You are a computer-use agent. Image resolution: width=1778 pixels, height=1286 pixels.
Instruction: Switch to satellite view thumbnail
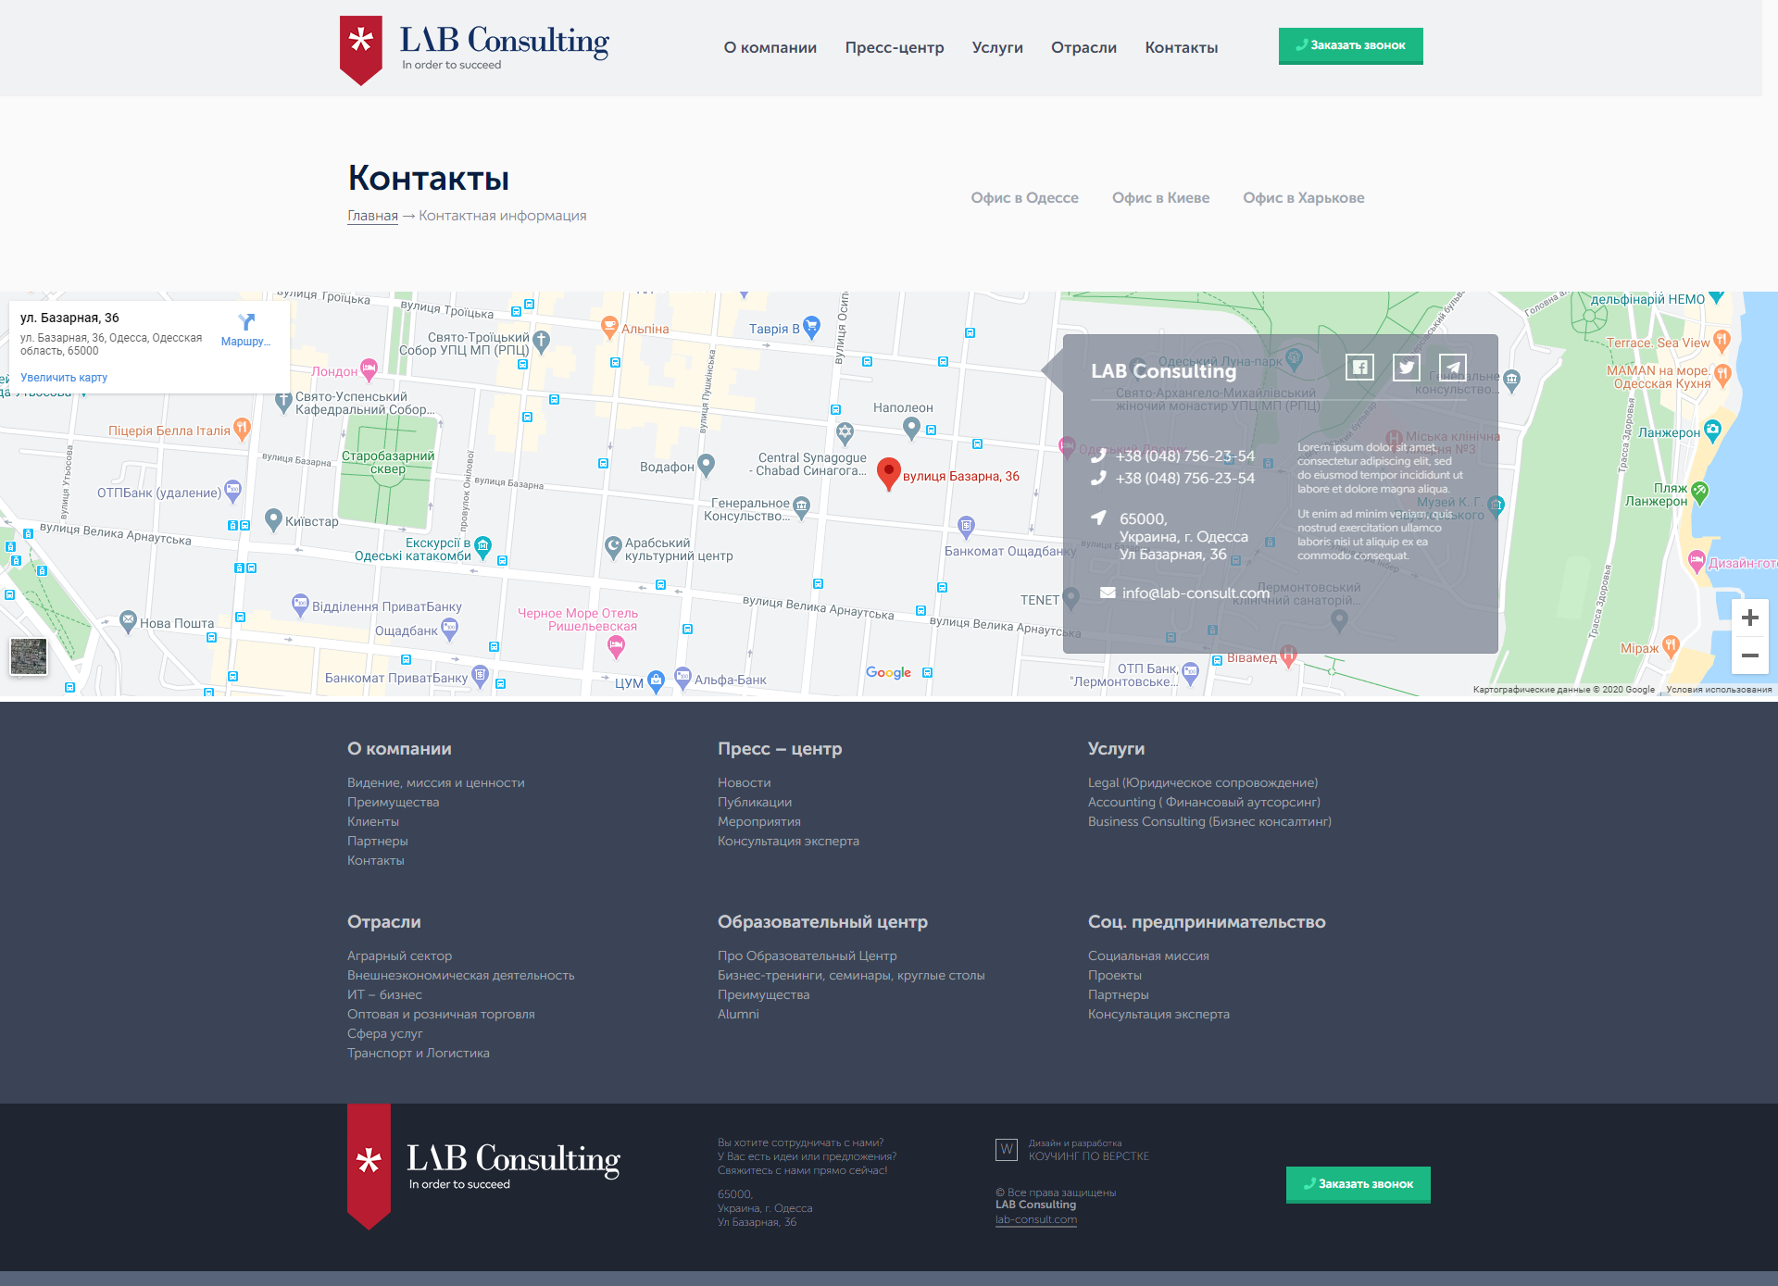[29, 656]
